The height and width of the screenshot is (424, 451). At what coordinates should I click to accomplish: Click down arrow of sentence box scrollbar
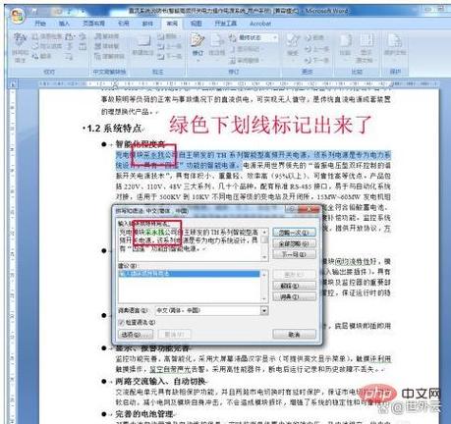(x=264, y=257)
